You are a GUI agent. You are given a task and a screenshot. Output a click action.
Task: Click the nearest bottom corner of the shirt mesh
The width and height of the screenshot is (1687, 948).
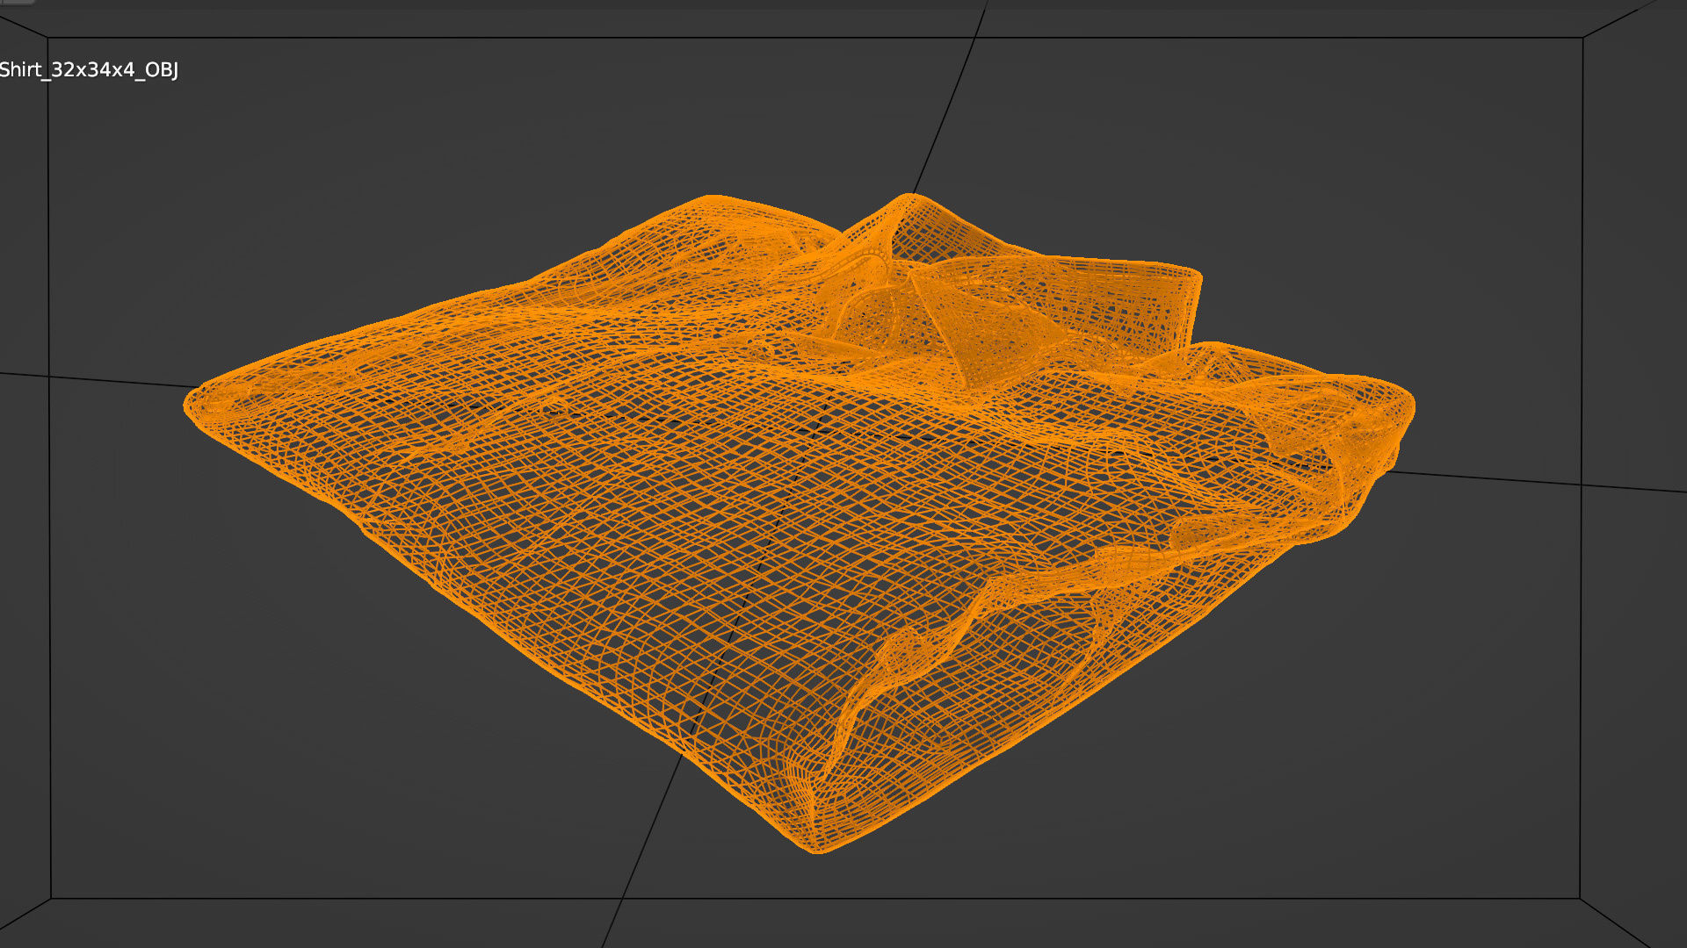(815, 844)
